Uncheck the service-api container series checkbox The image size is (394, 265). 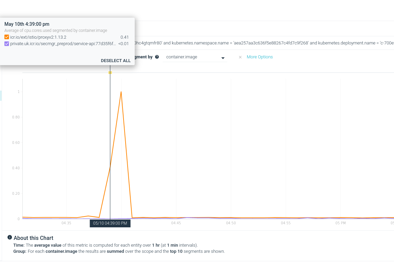(6, 44)
